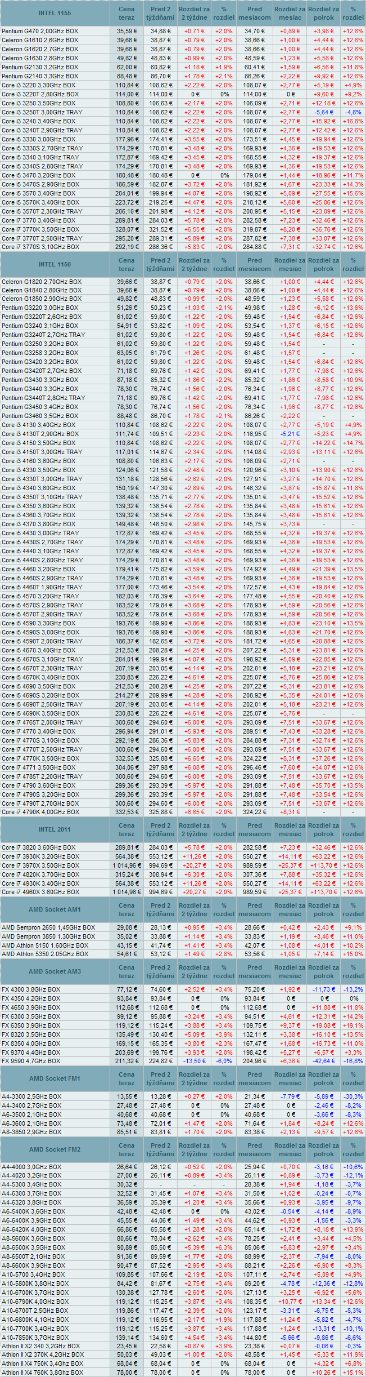Click the 1 014,96 € price of Core i7 3970X

126,865
